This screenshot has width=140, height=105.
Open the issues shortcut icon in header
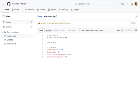pyautogui.click(x=123, y=4)
